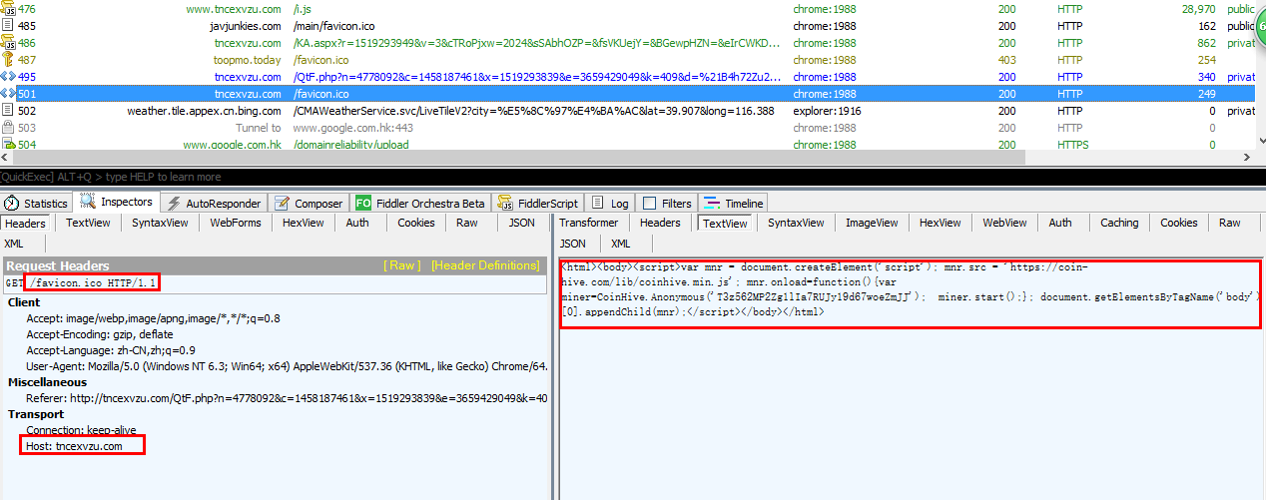Click the green FO Fiddler Orchestra icon
This screenshot has width=1266, height=500.
point(363,204)
